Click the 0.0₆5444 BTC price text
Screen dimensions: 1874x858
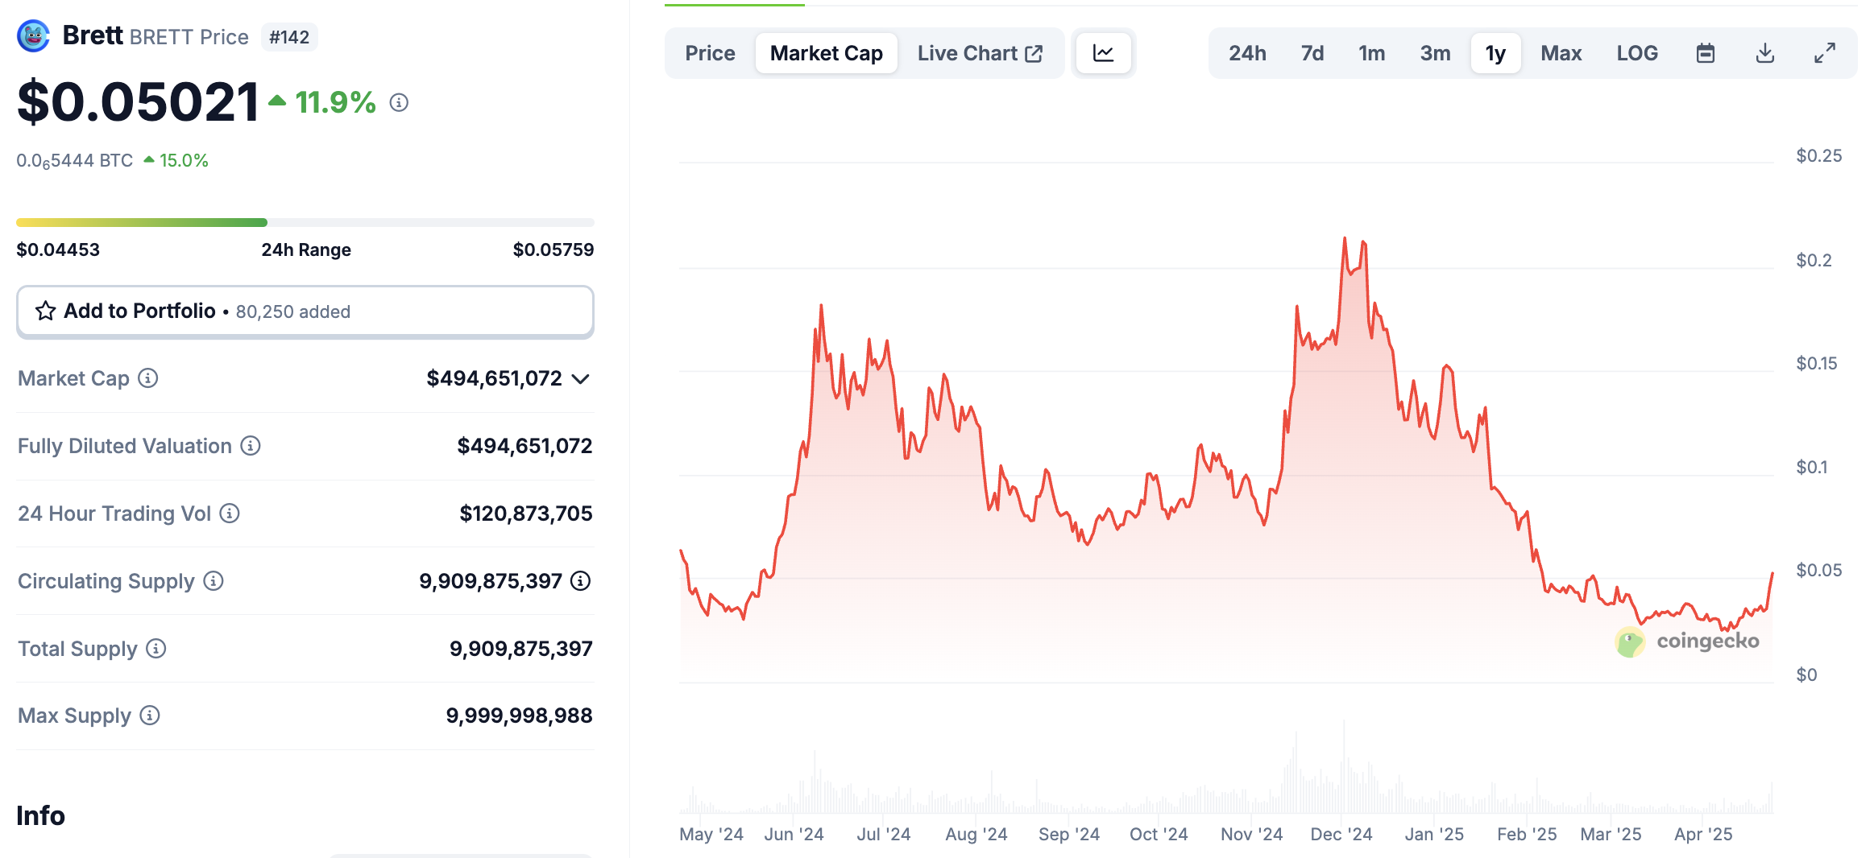tap(75, 161)
